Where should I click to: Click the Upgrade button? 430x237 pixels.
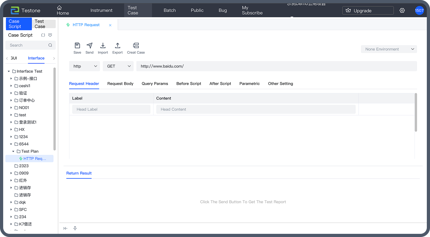point(368,11)
